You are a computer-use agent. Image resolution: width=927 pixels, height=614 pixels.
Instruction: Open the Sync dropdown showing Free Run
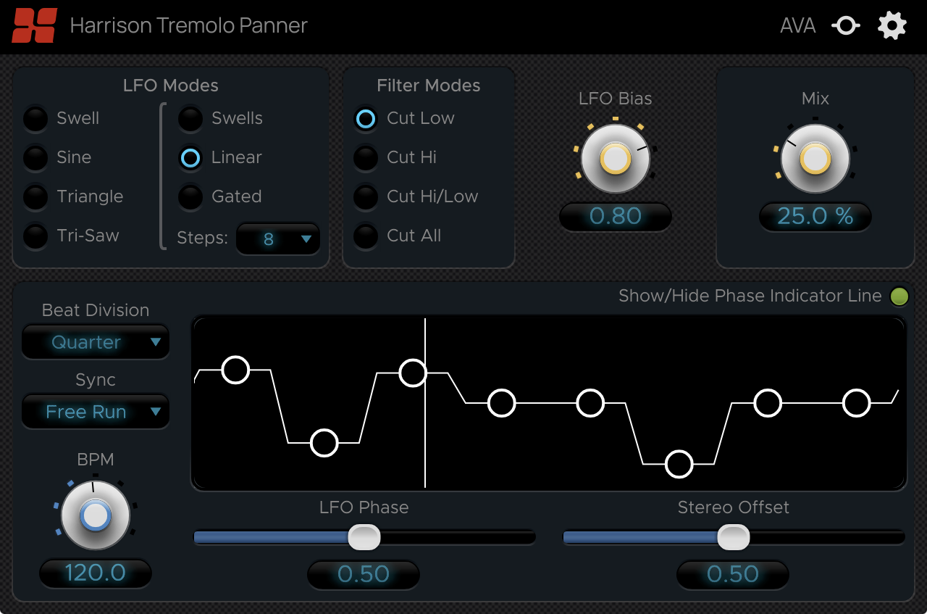[x=95, y=411]
